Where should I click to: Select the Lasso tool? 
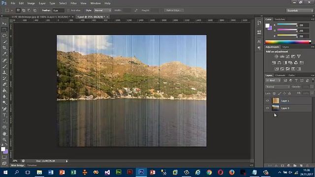(x=4, y=36)
